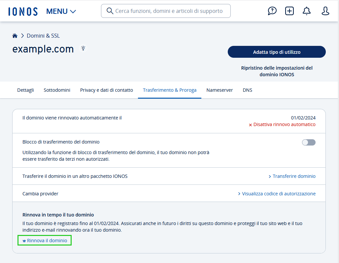Select Trasferimento & Proroga tab
Image resolution: width=339 pixels, height=263 pixels.
170,90
